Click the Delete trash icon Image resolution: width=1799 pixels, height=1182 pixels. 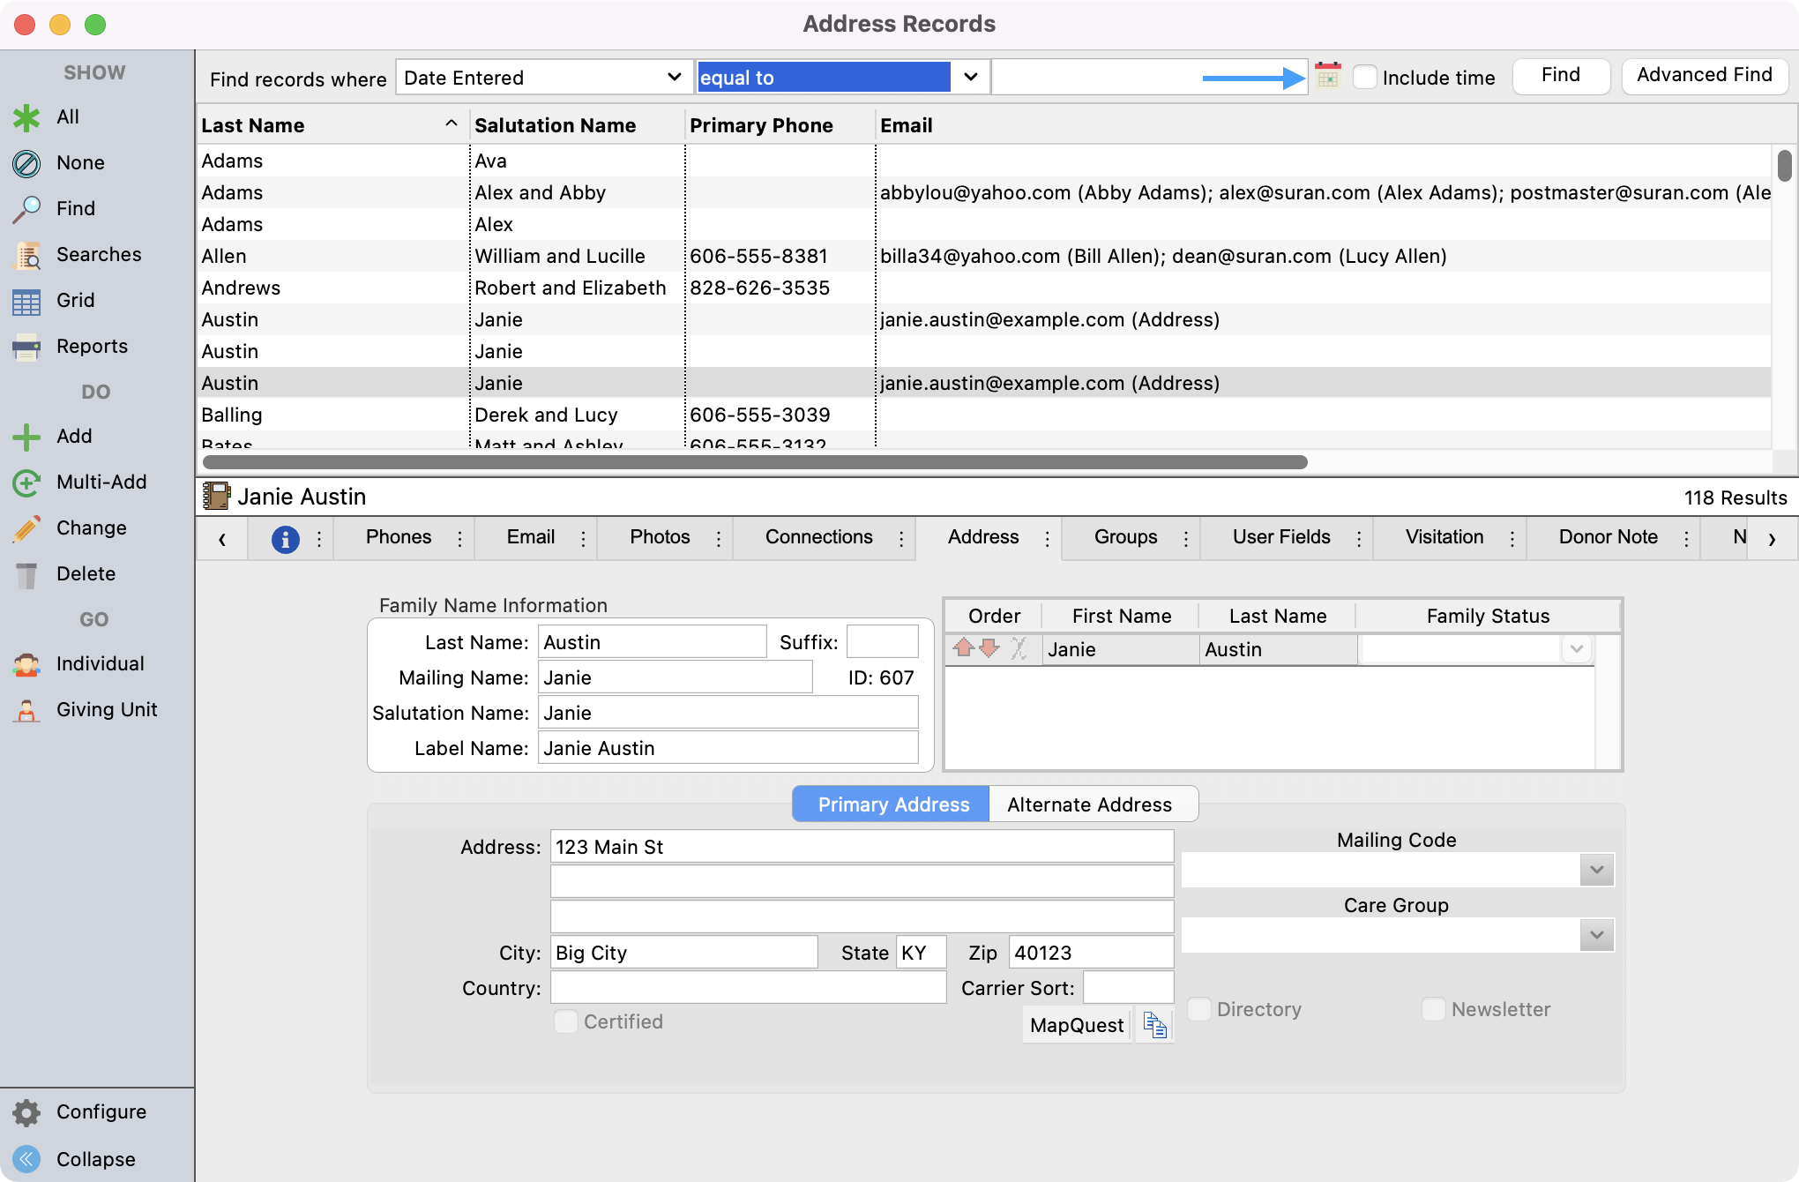coord(26,575)
